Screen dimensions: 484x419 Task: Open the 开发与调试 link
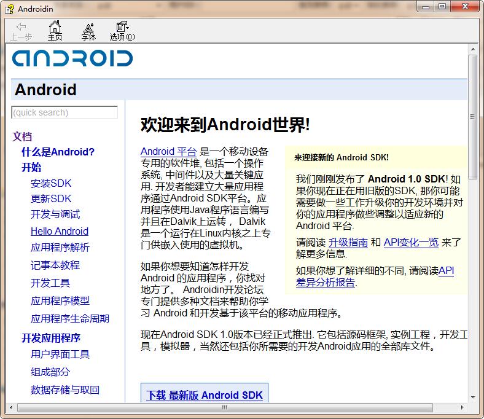click(x=55, y=214)
